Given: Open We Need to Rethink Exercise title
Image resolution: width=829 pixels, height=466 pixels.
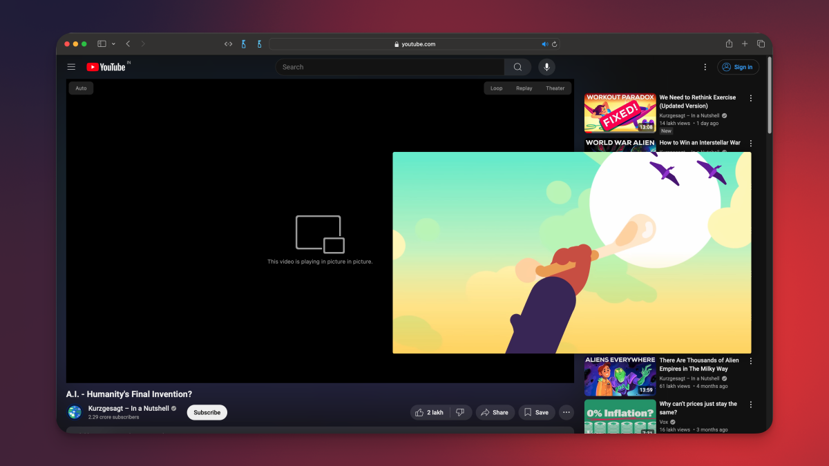Looking at the screenshot, I should click(x=698, y=101).
